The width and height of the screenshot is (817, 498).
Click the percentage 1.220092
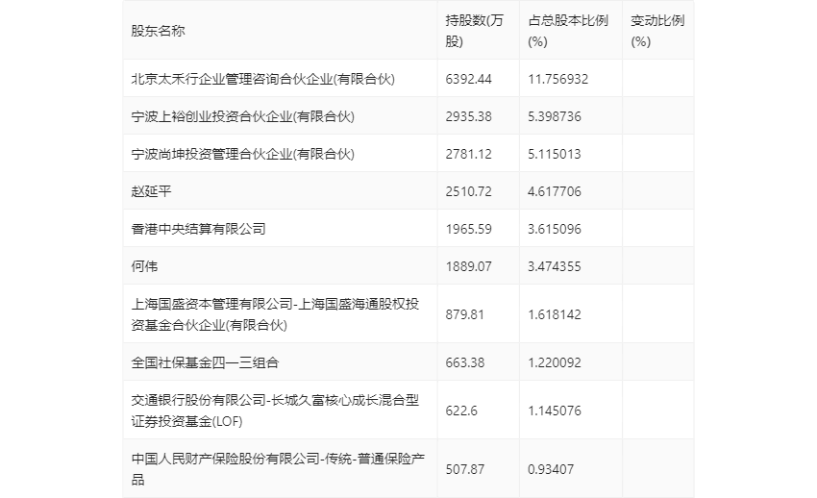[555, 362]
